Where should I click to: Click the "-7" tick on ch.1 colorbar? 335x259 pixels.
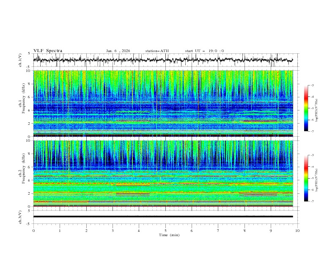click(x=312, y=131)
